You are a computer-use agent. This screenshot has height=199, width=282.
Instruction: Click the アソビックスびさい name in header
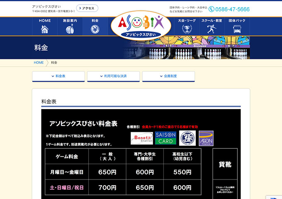click(x=46, y=7)
